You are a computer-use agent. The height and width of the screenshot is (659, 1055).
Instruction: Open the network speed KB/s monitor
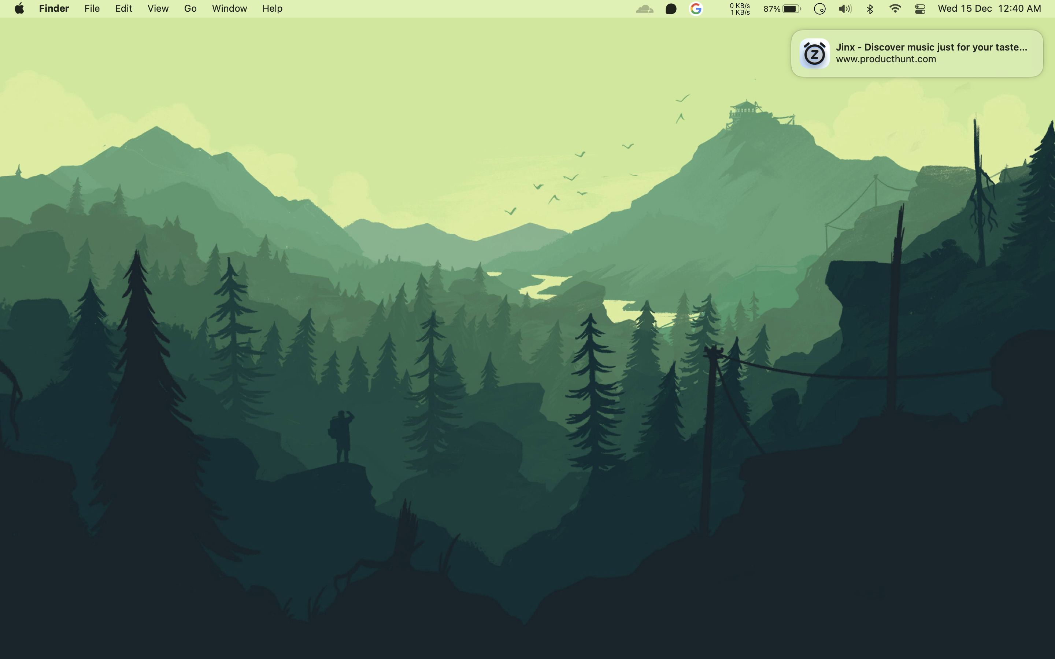point(740,9)
